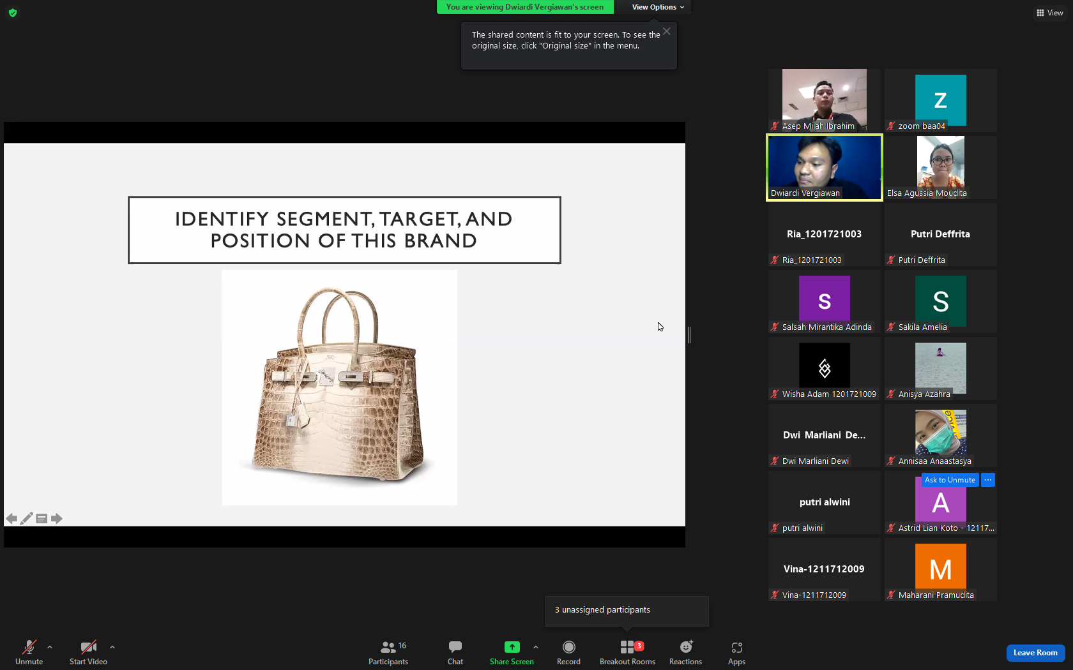Open the View layout menu
Screen dimensions: 1073x670
1049,13
